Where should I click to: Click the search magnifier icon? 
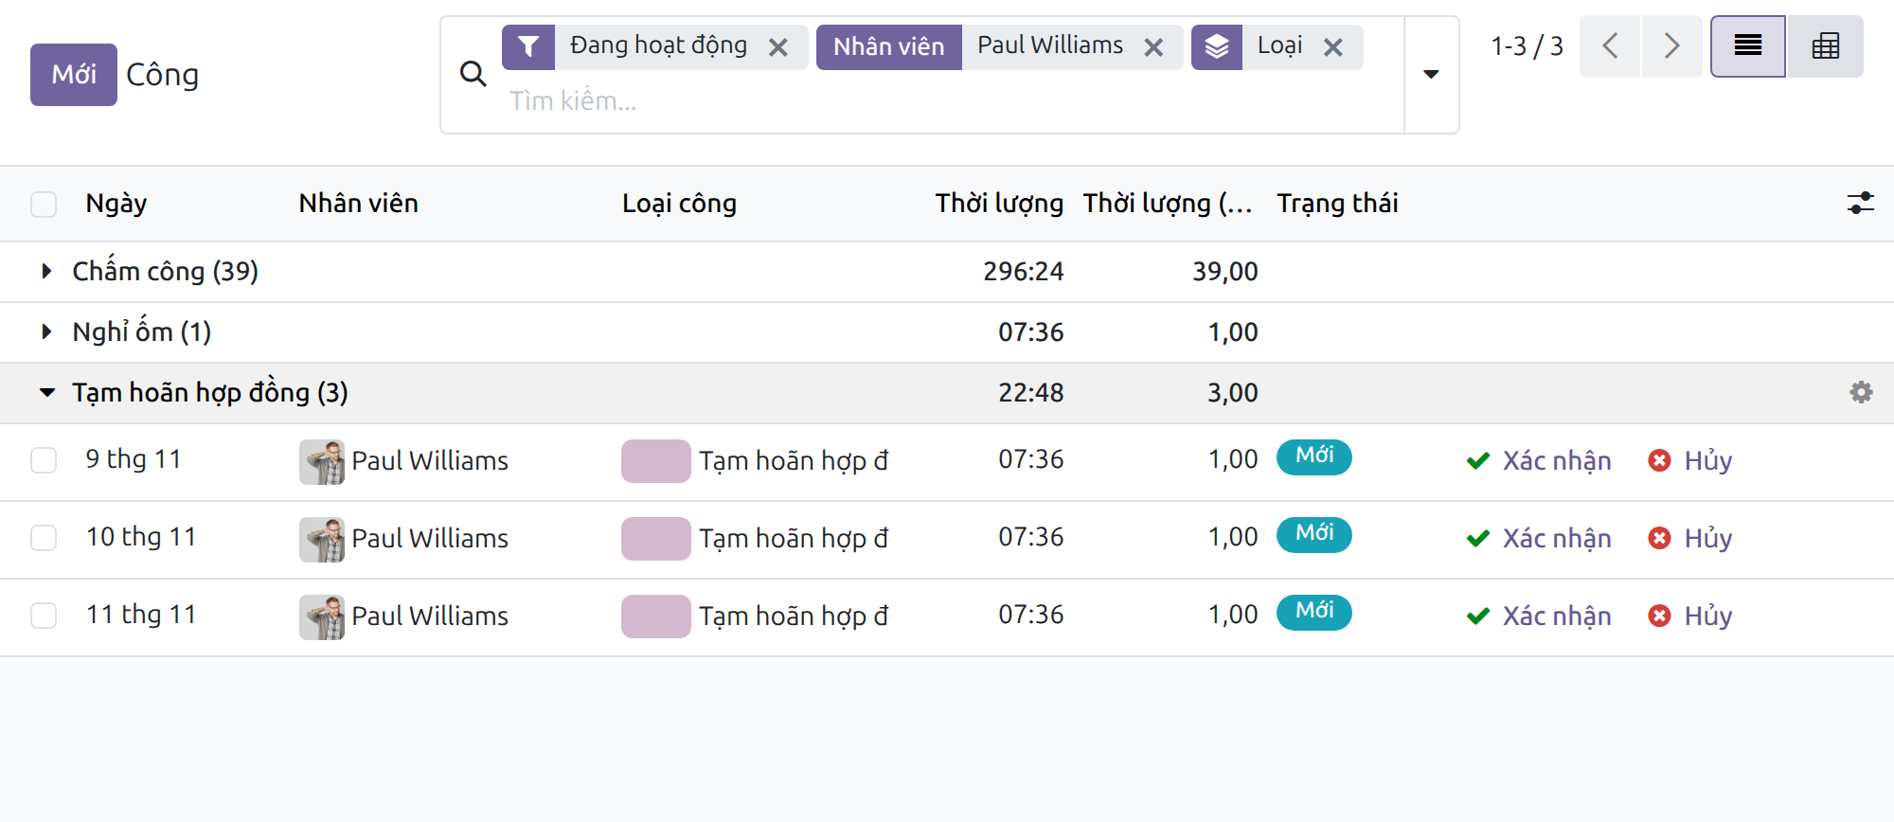click(473, 74)
